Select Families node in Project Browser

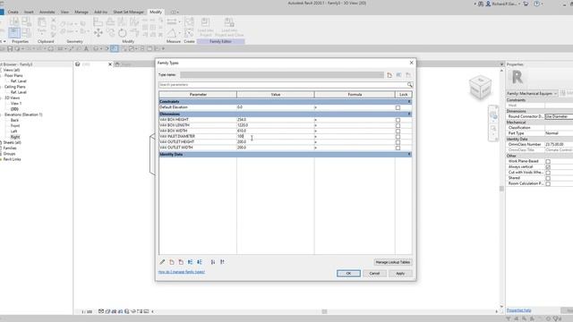[10, 148]
